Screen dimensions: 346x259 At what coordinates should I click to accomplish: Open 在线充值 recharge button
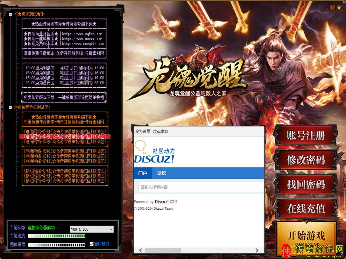306,209
